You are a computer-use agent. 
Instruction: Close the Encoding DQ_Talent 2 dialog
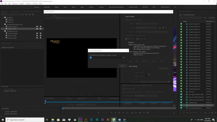click(127, 50)
